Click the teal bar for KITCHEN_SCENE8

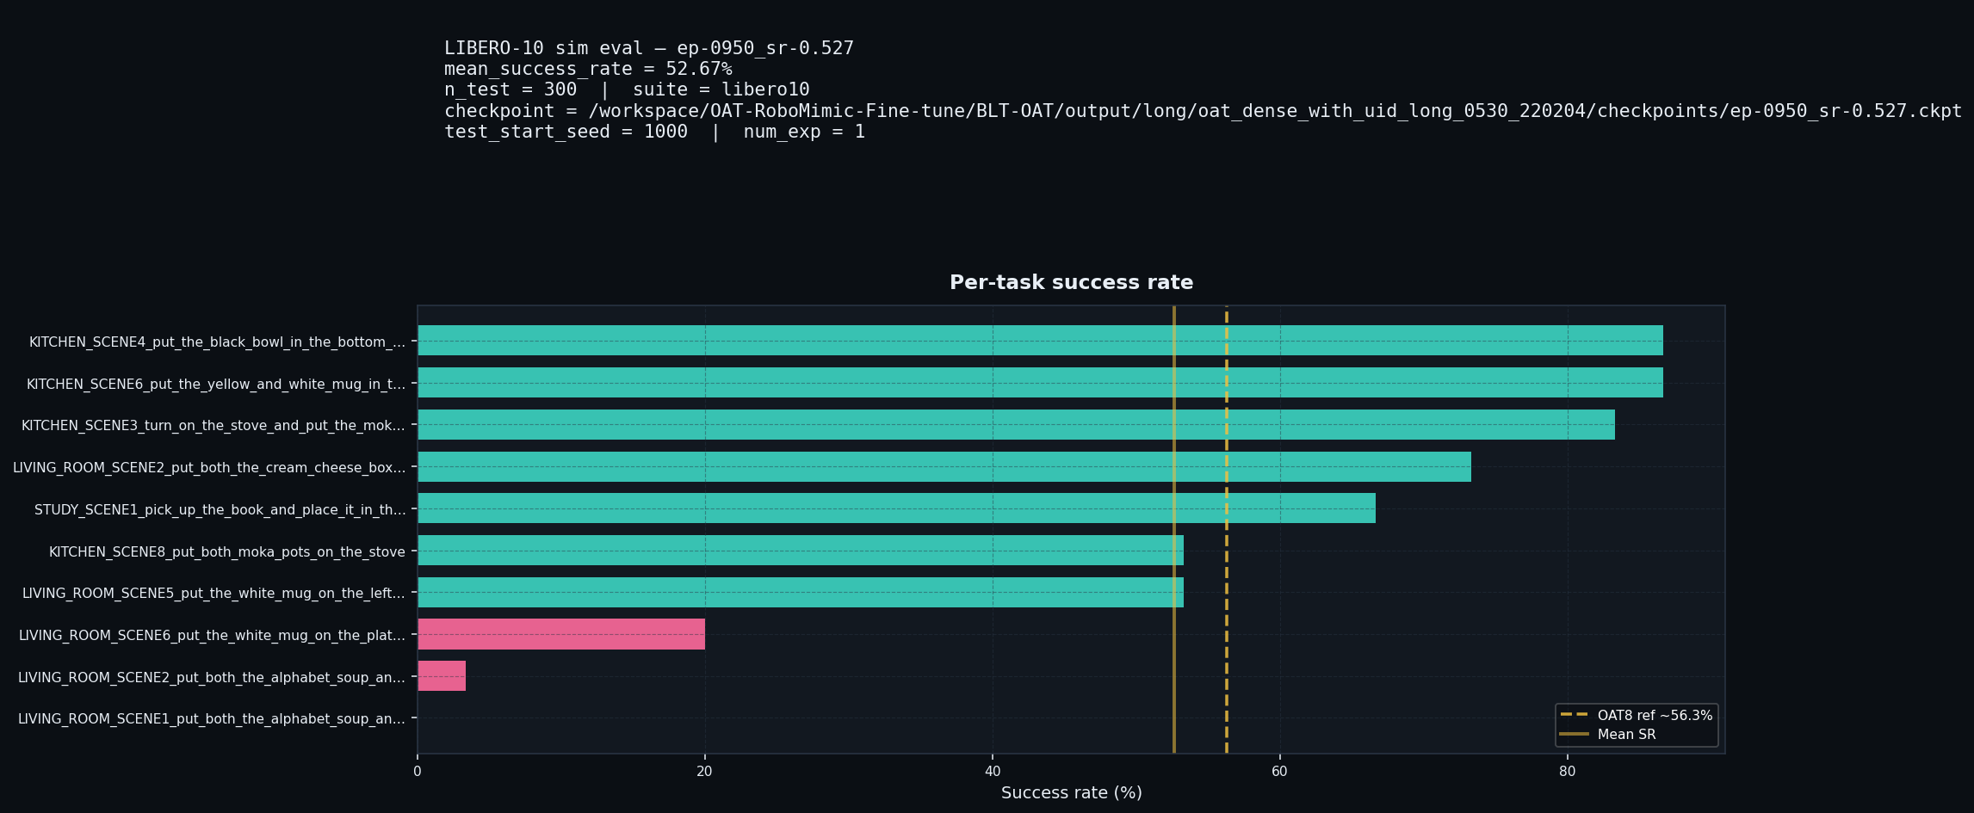(801, 551)
